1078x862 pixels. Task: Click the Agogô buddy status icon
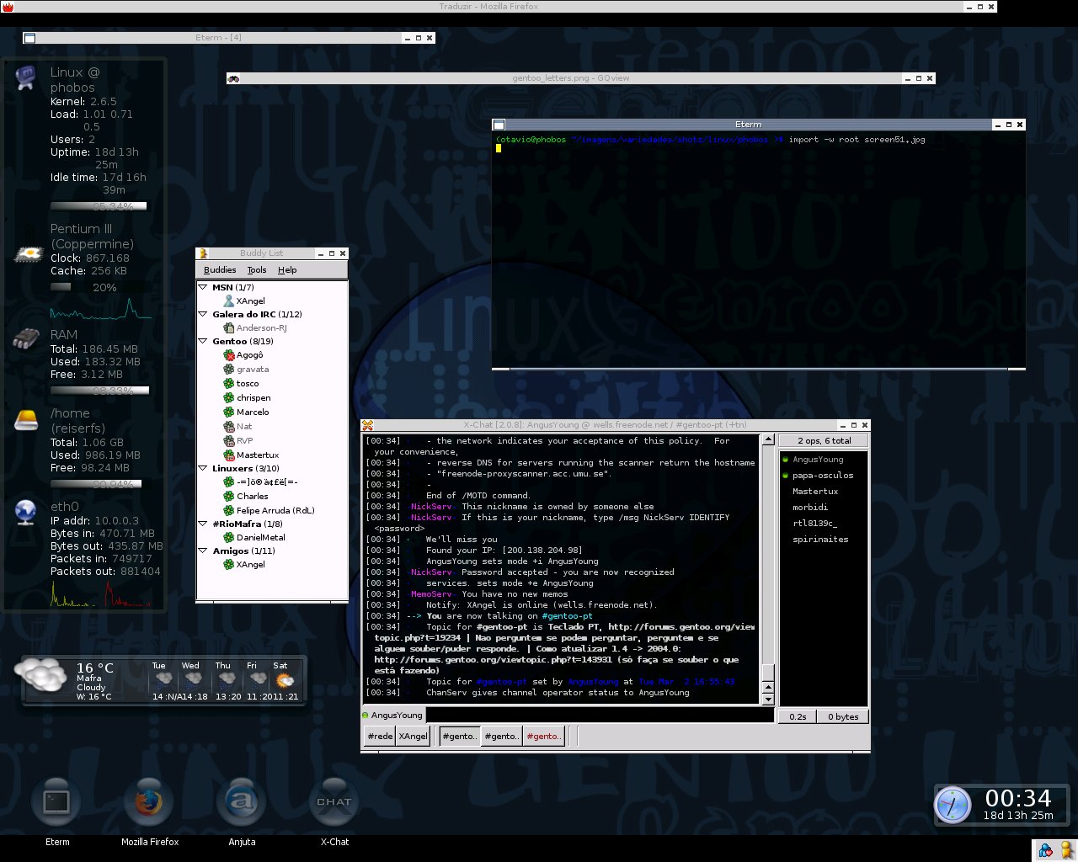pyautogui.click(x=228, y=354)
